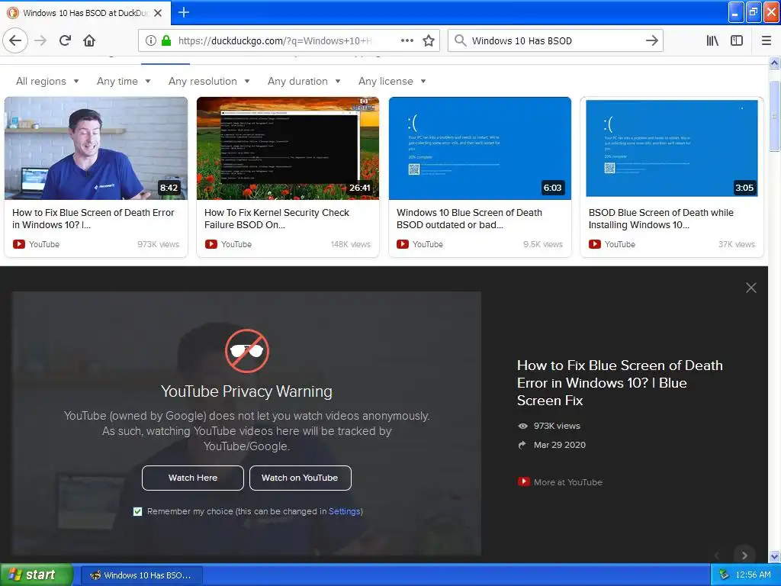Click the 3:05 blue screen thumbnail
This screenshot has height=586, width=781.
[672, 148]
